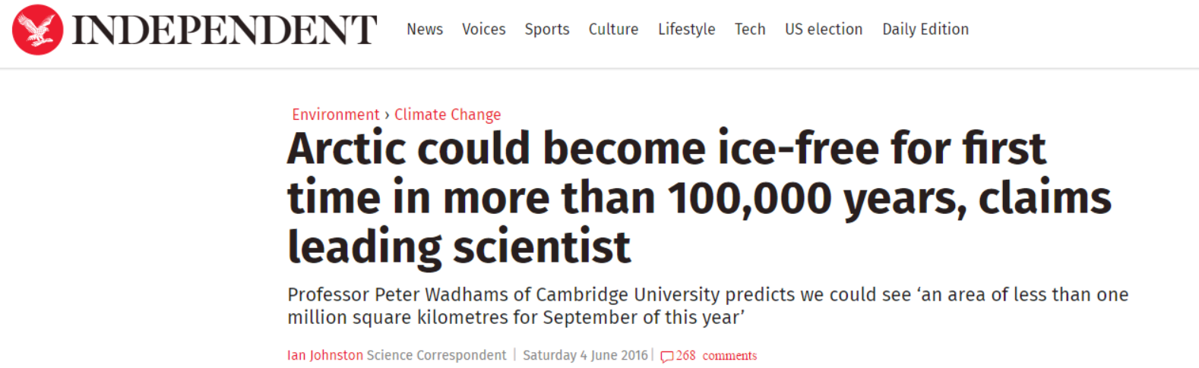Click the red comment bubble icon

(x=667, y=356)
